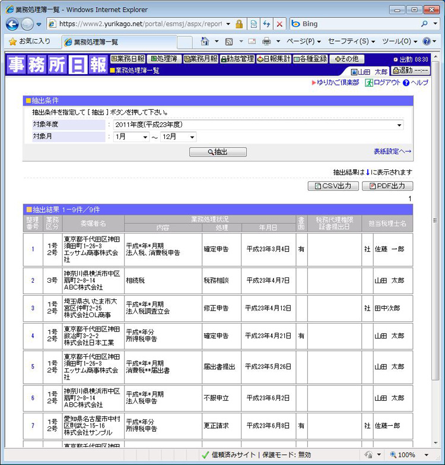Image resolution: width=445 pixels, height=465 pixels.
Task: Click the IE back navigation button
Action: click(12, 24)
